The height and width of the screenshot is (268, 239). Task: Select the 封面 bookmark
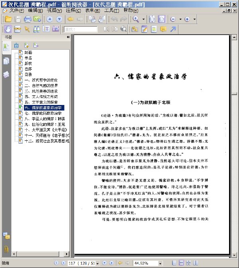click(28, 52)
